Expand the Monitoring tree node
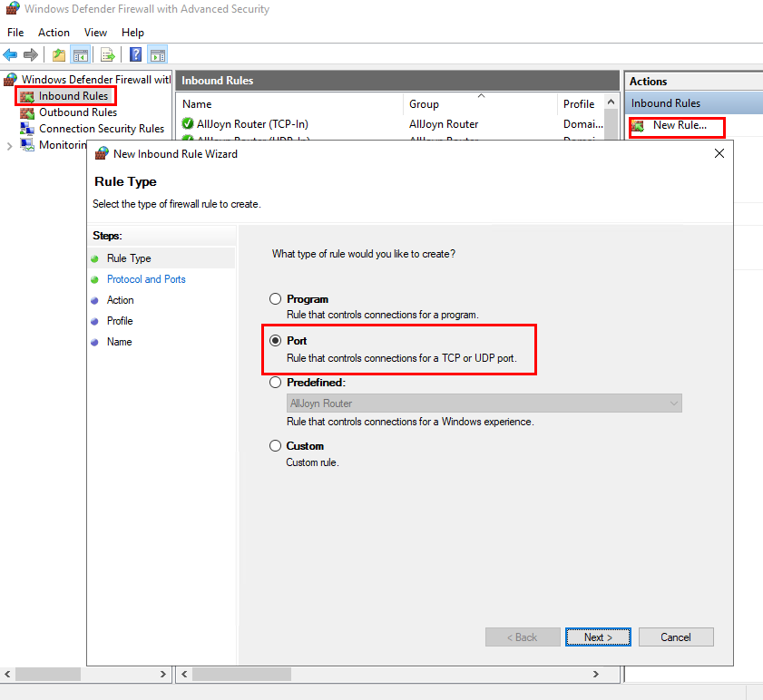Screen dimensions: 763x700 point(9,146)
